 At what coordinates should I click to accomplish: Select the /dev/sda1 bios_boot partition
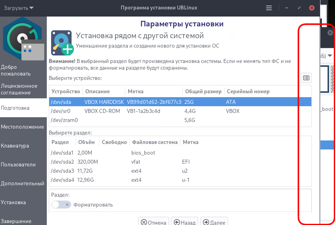click(180, 153)
